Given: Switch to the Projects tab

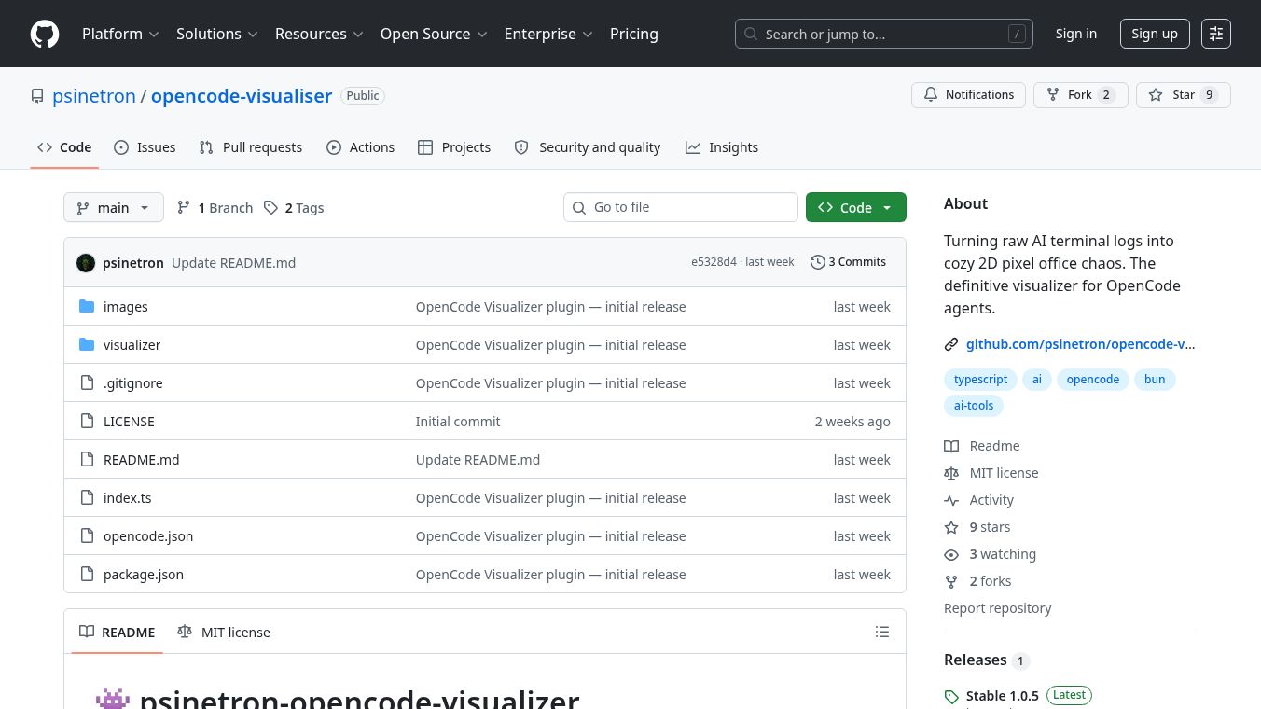Looking at the screenshot, I should coord(454,147).
